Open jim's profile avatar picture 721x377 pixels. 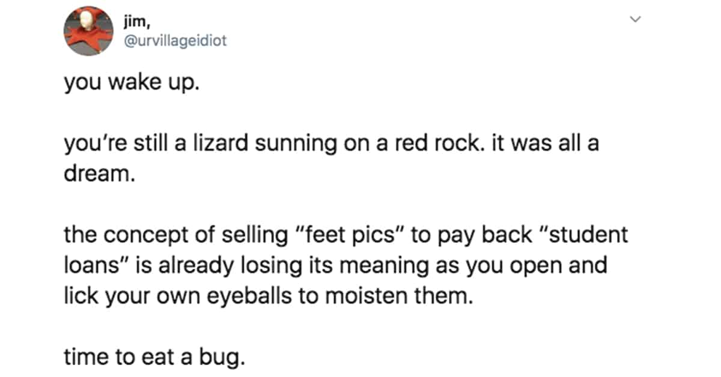click(x=89, y=31)
